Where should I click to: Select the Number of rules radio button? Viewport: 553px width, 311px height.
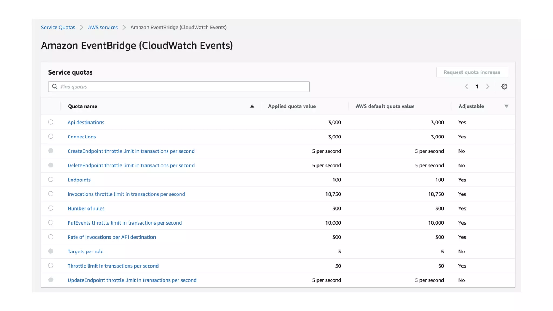pyautogui.click(x=51, y=208)
